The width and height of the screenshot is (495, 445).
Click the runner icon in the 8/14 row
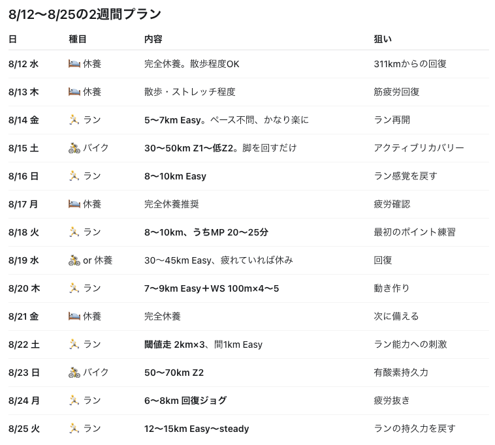pos(74,120)
